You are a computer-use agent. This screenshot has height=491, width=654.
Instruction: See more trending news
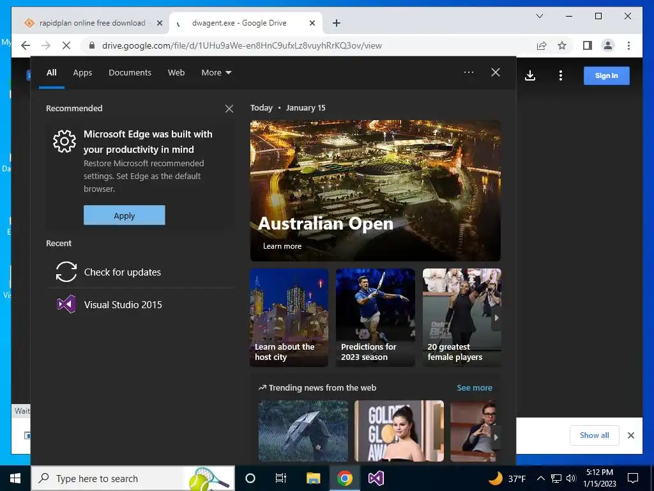[x=475, y=388]
